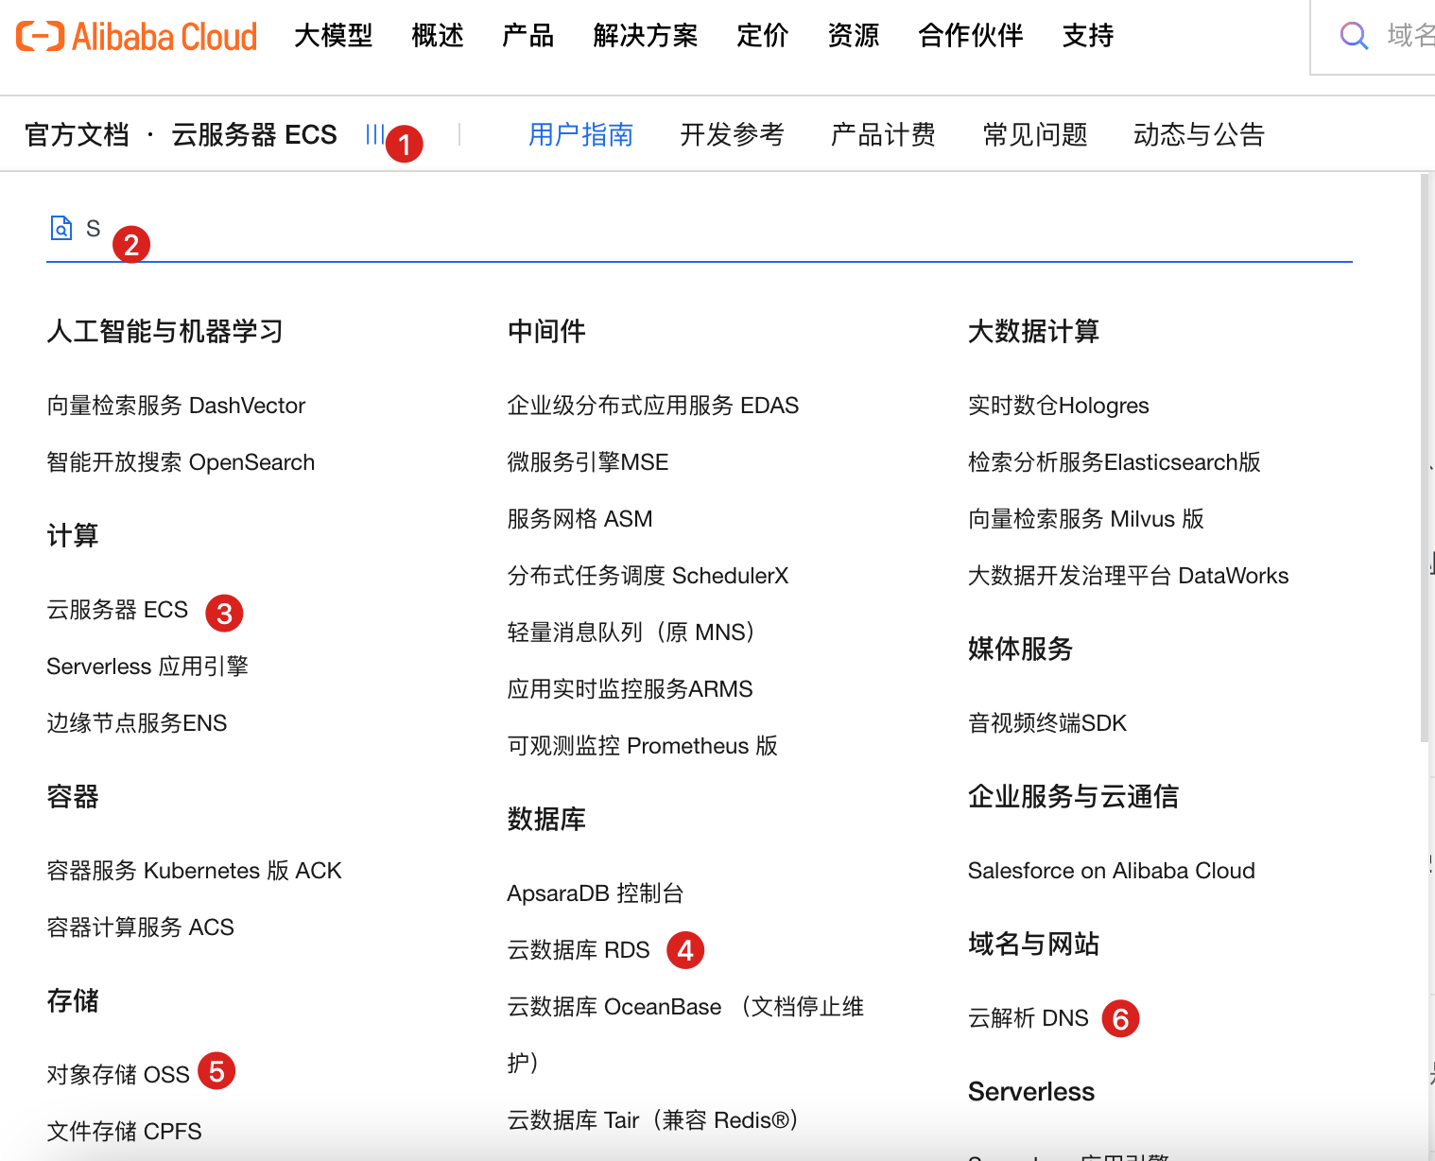Open 微服务引擎MSE docs
The width and height of the screenshot is (1435, 1161).
pyautogui.click(x=588, y=462)
